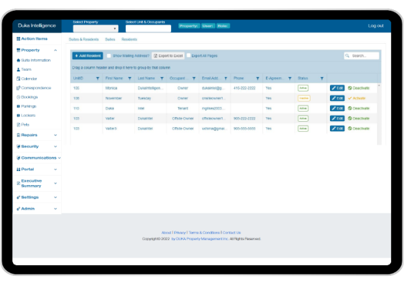
Task: Filter the Occupant column
Action: click(x=194, y=79)
